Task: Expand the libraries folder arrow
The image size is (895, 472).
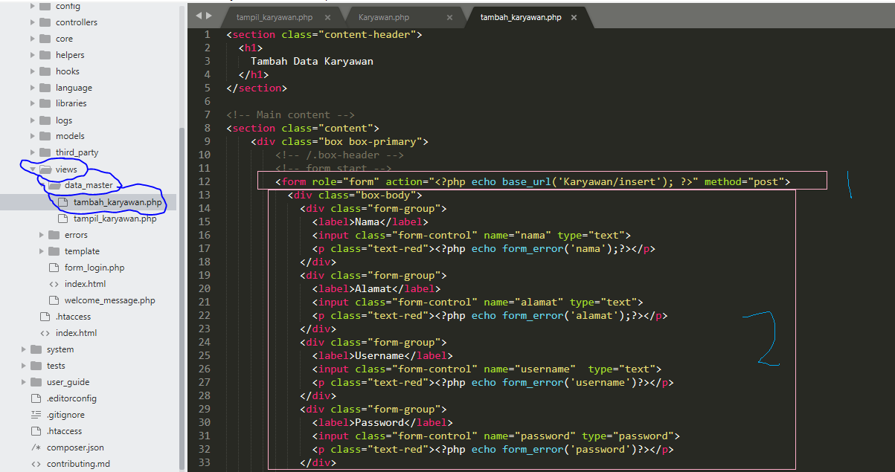Action: point(33,103)
